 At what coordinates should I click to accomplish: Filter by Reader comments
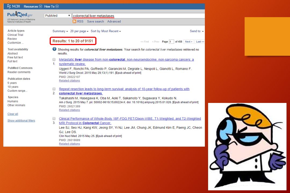click(19, 72)
